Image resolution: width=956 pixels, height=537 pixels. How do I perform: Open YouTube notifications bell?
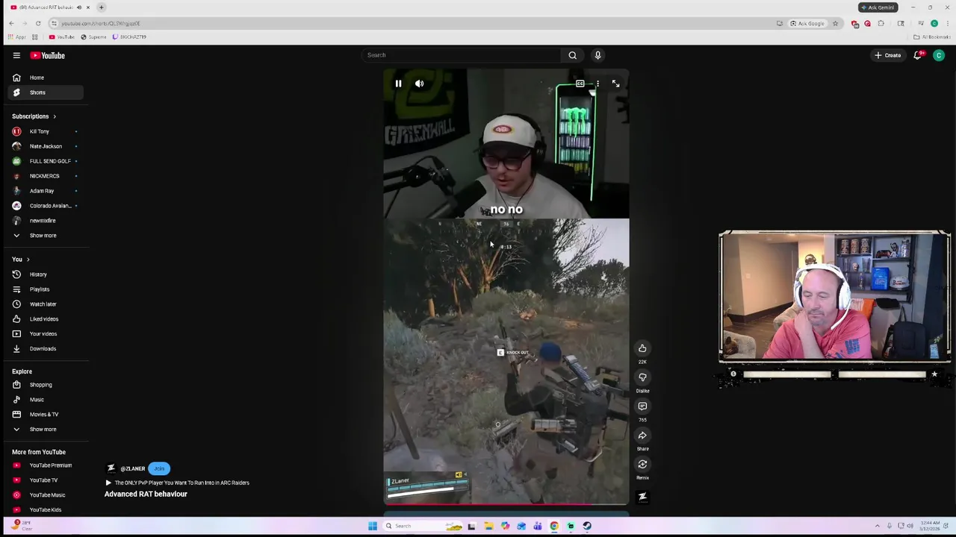[x=918, y=55]
